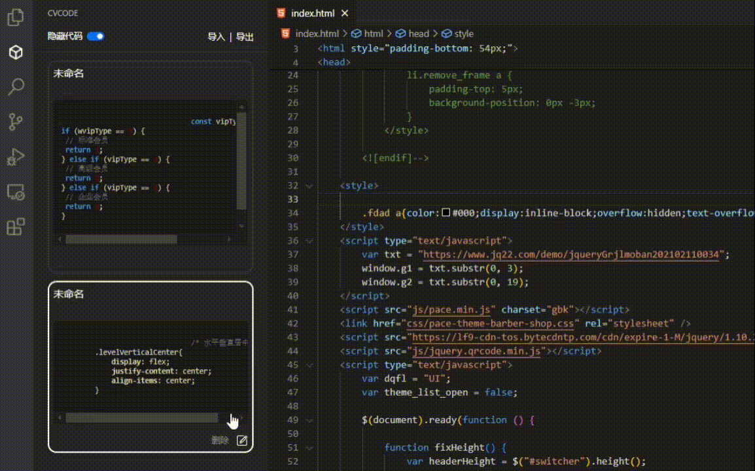Select the second 未命名 snippet title
Image resolution: width=755 pixels, height=471 pixels.
point(69,294)
